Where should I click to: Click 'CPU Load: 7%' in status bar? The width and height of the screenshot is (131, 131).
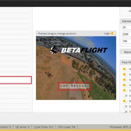tap(67, 127)
